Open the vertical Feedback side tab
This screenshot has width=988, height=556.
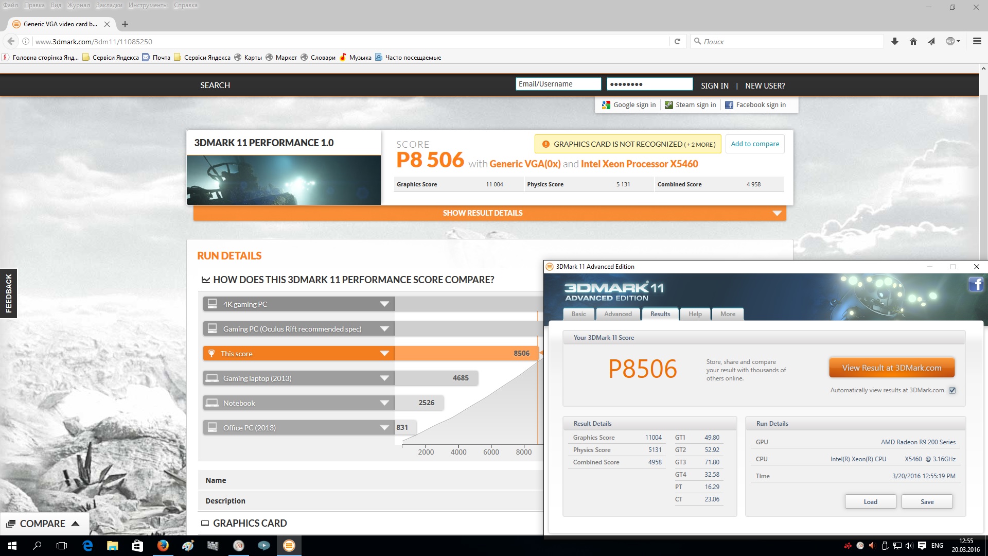[8, 293]
